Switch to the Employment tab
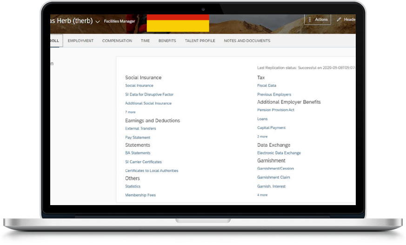Screen dimensions: 406x245 coord(80,41)
